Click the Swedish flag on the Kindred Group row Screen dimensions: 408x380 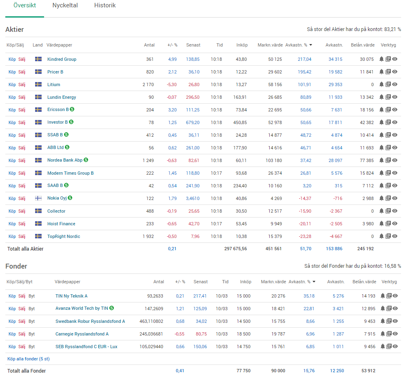(x=38, y=59)
